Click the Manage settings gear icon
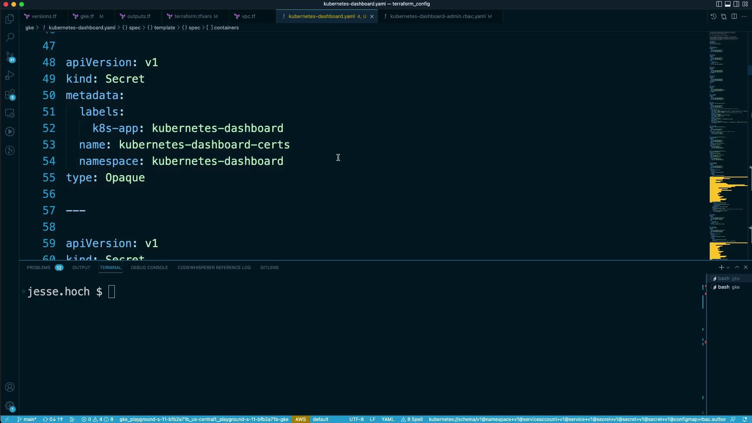752x423 pixels. (10, 406)
